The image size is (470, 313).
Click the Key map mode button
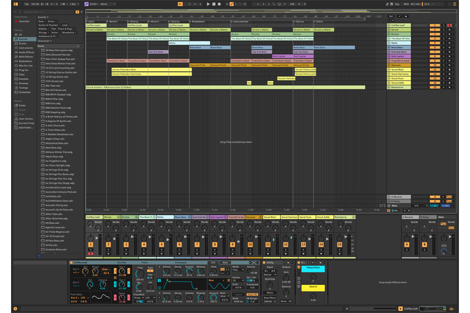click(x=397, y=4)
